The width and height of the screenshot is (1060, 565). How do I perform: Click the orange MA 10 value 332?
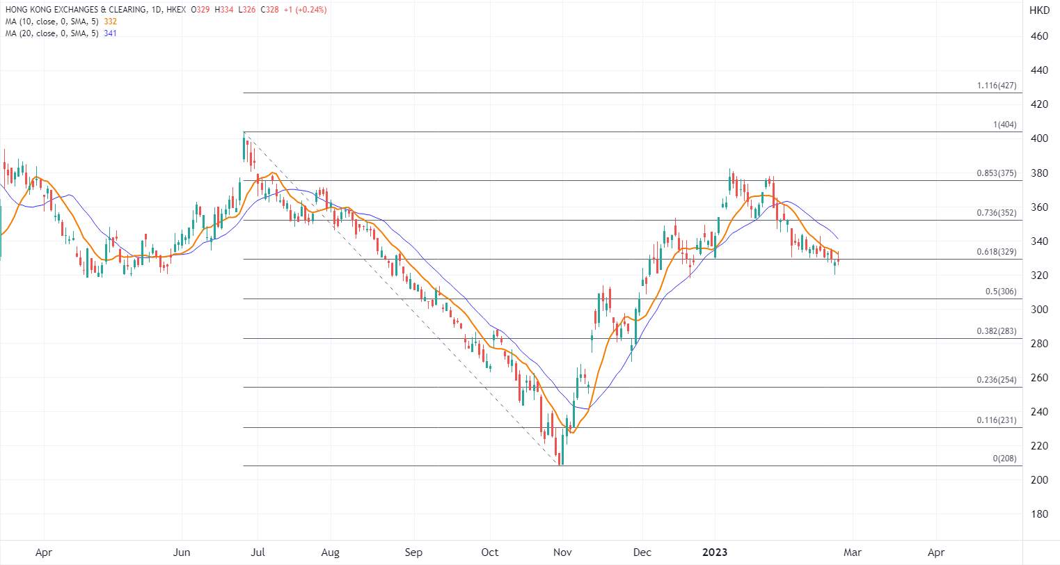point(110,22)
